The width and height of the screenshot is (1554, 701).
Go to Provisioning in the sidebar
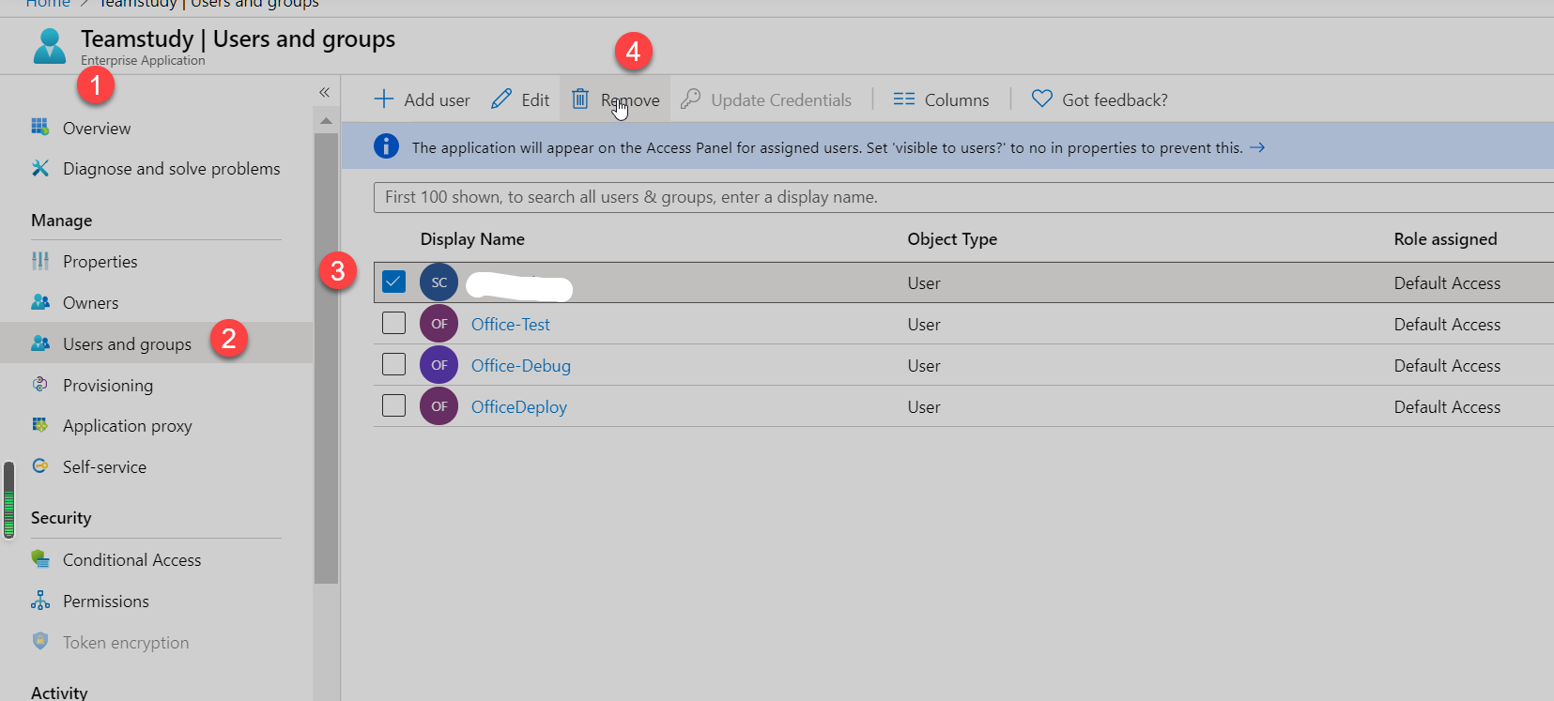point(107,386)
